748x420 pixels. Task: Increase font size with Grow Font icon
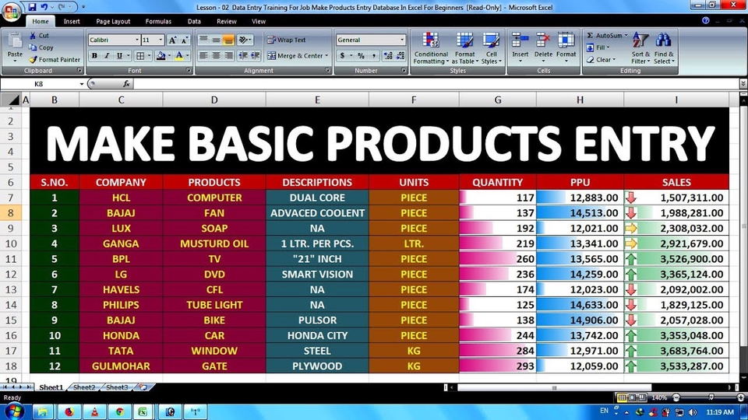click(x=173, y=40)
